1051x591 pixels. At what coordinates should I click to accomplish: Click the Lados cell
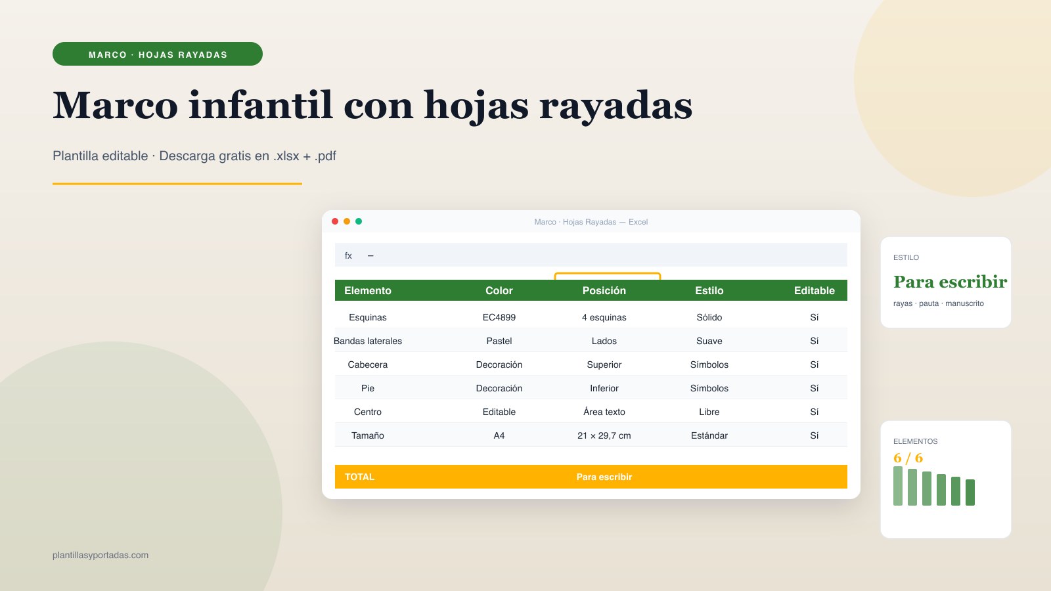pyautogui.click(x=604, y=341)
